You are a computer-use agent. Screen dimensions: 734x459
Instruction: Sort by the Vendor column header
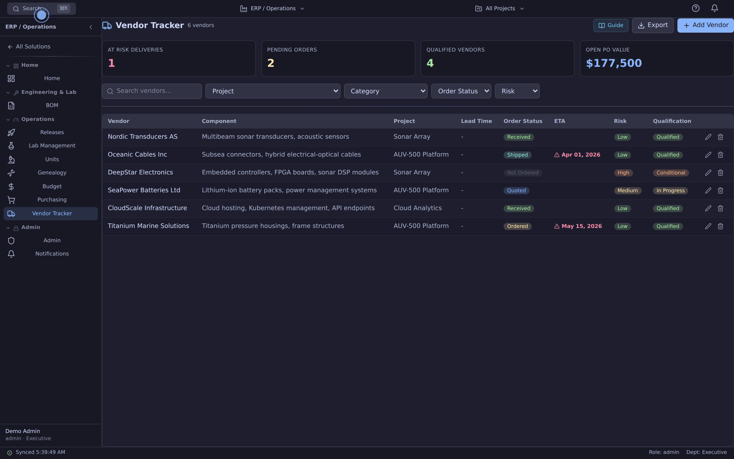click(x=119, y=121)
